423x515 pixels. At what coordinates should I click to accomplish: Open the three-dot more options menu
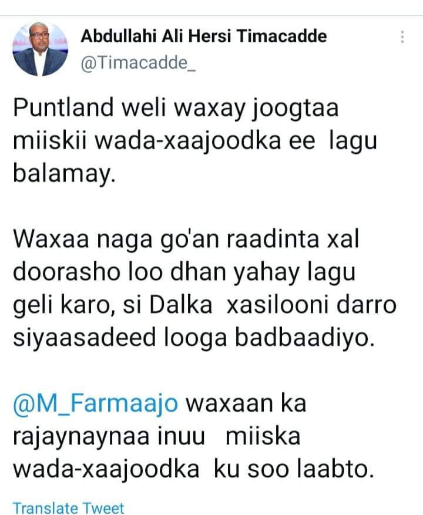coord(402,37)
